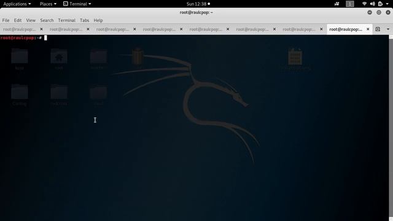Maximize the terminal window
Viewport: 393px width, 221px height.
pyautogui.click(x=379, y=12)
